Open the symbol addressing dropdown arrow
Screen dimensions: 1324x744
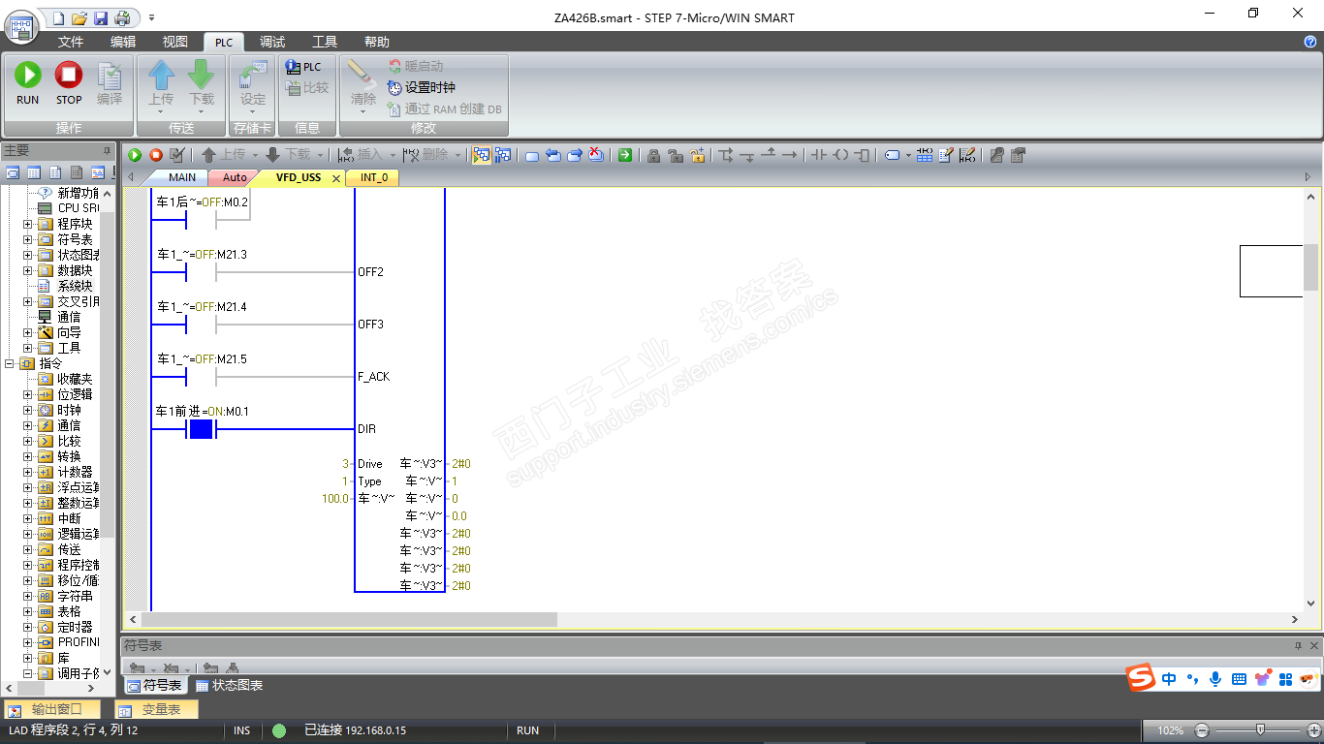click(x=908, y=155)
